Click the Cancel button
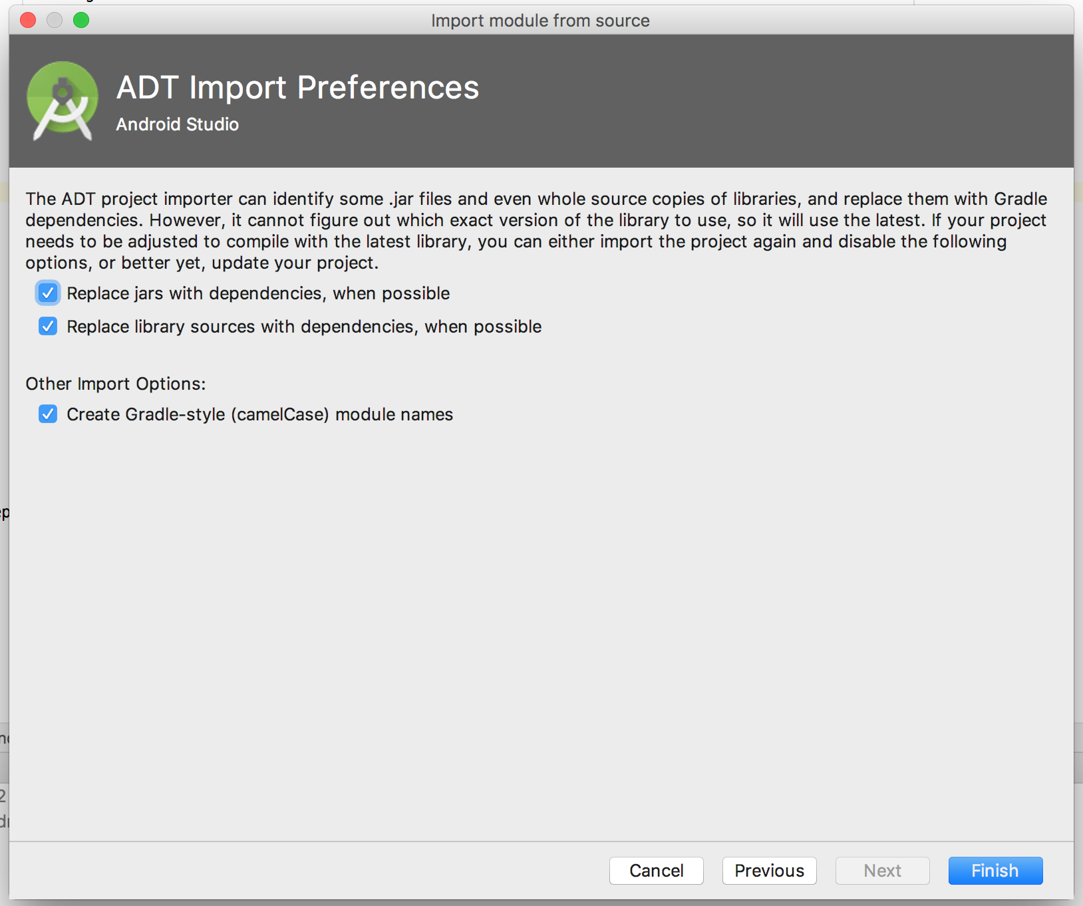This screenshot has width=1083, height=906. pos(656,871)
